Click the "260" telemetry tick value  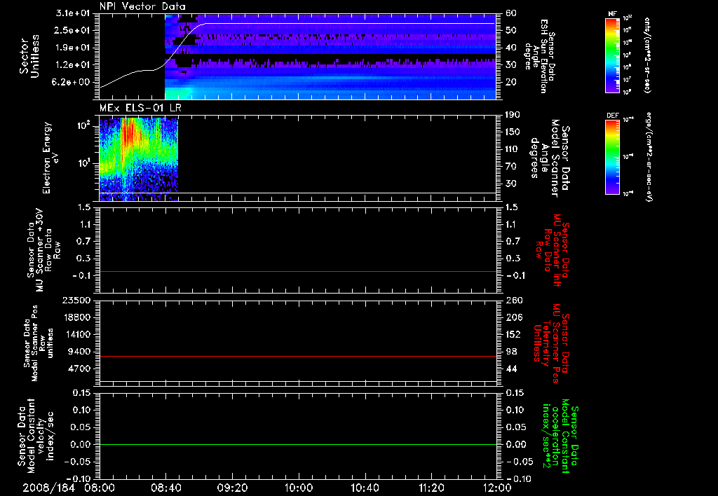[514, 301]
